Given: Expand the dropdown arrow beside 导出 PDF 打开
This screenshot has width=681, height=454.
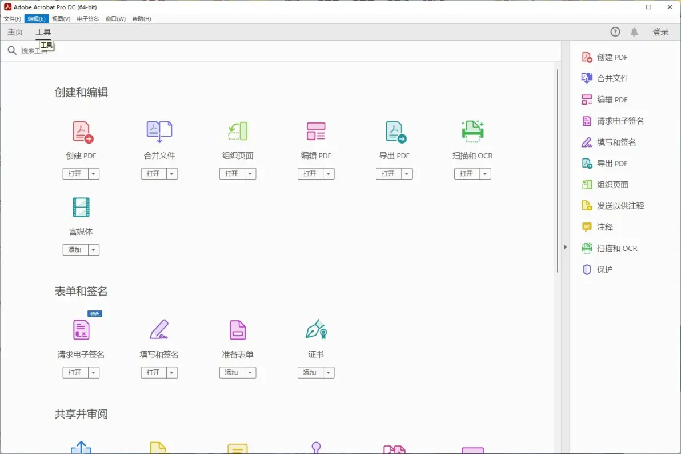Looking at the screenshot, I should pos(407,173).
